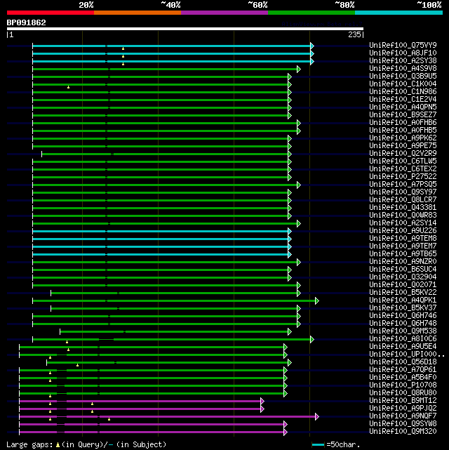The height and width of the screenshot is (450, 449).
Task: Click the purple ~60% identity legend segment
Action: click(x=224, y=13)
